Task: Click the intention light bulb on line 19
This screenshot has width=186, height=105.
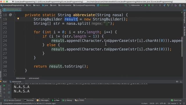Action: tap(18, 19)
